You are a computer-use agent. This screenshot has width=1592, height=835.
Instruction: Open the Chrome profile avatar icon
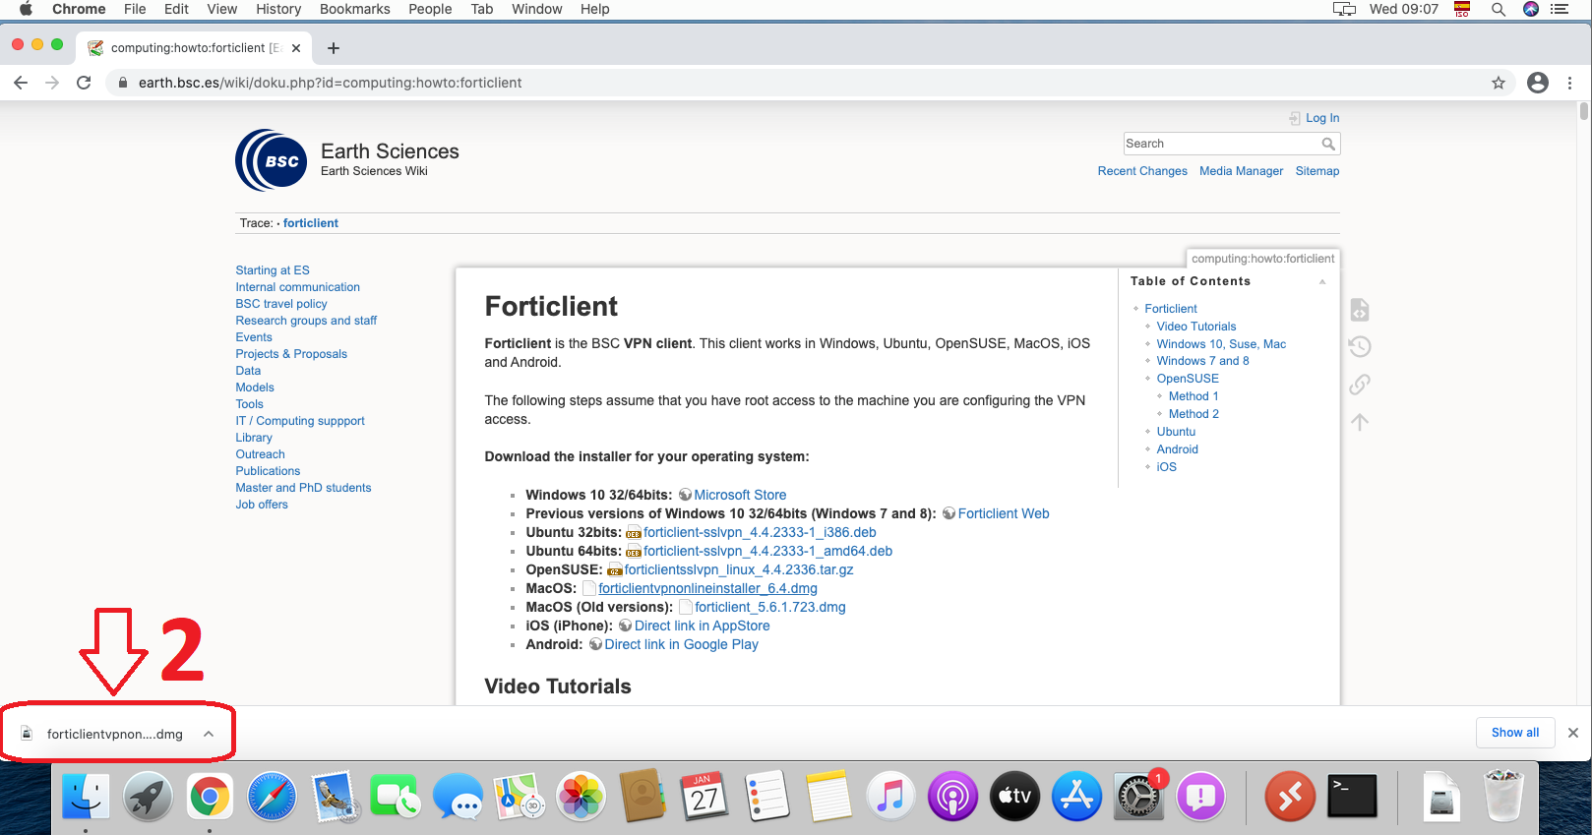coord(1537,83)
